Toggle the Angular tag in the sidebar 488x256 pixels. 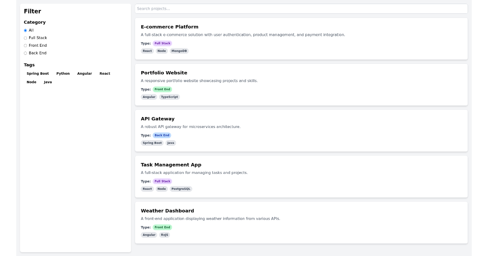point(85,74)
